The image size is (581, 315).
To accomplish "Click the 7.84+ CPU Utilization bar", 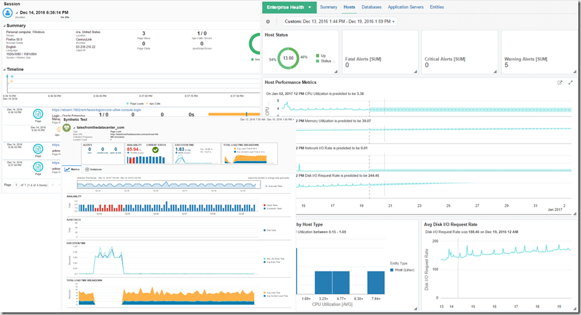I will click(x=376, y=282).
